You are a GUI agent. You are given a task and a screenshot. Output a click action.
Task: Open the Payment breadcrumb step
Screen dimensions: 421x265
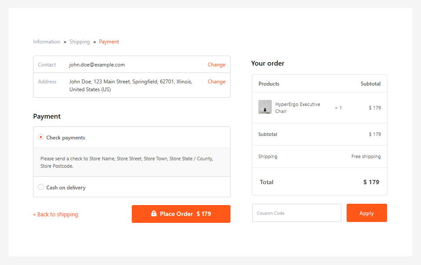[x=109, y=42]
